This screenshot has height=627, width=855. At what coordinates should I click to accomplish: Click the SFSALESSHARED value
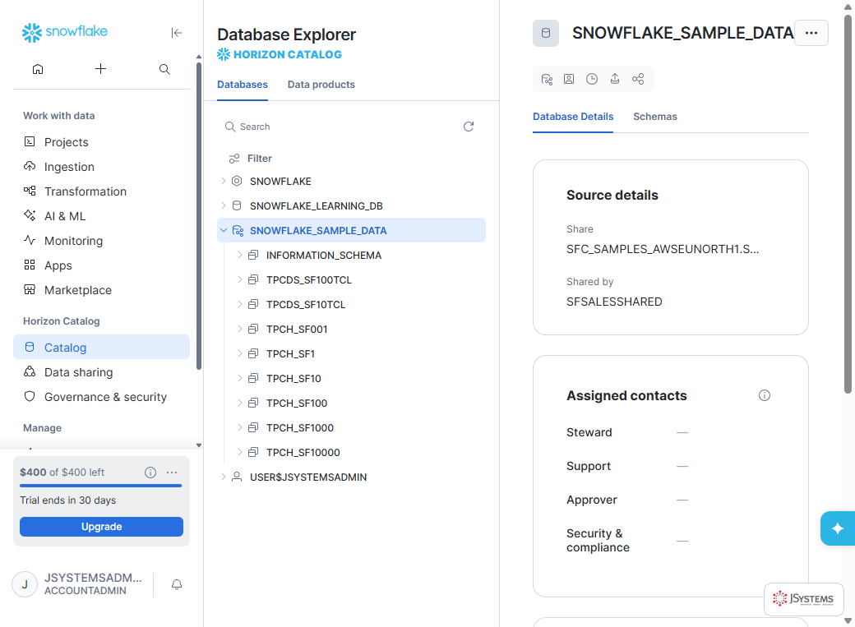click(614, 302)
